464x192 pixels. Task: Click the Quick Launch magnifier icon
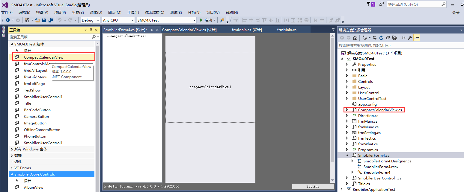(444, 4)
